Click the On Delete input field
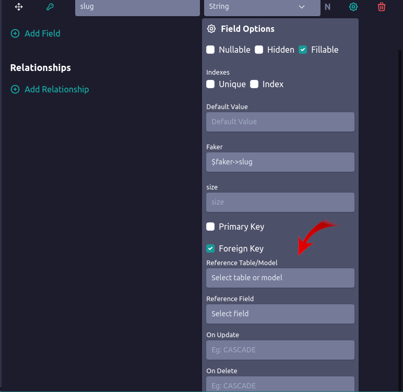Image resolution: width=403 pixels, height=392 pixels. pos(280,384)
